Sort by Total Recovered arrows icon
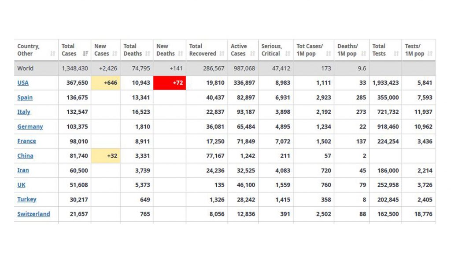 pos(222,54)
